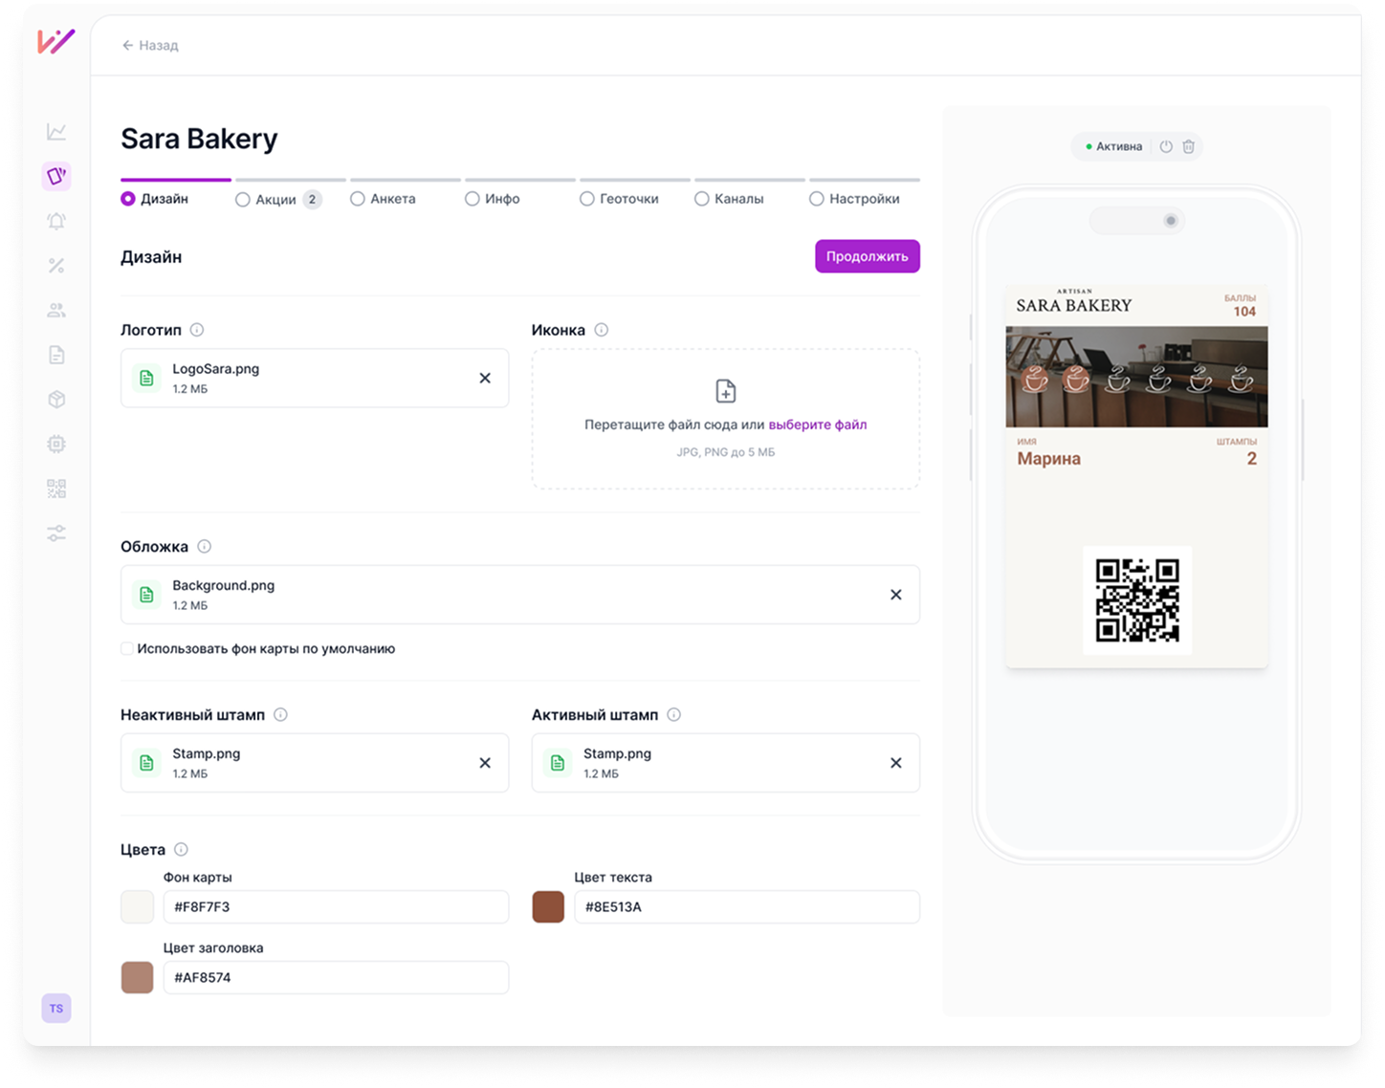Click the Цвет заголовка hex input field

pos(336,978)
